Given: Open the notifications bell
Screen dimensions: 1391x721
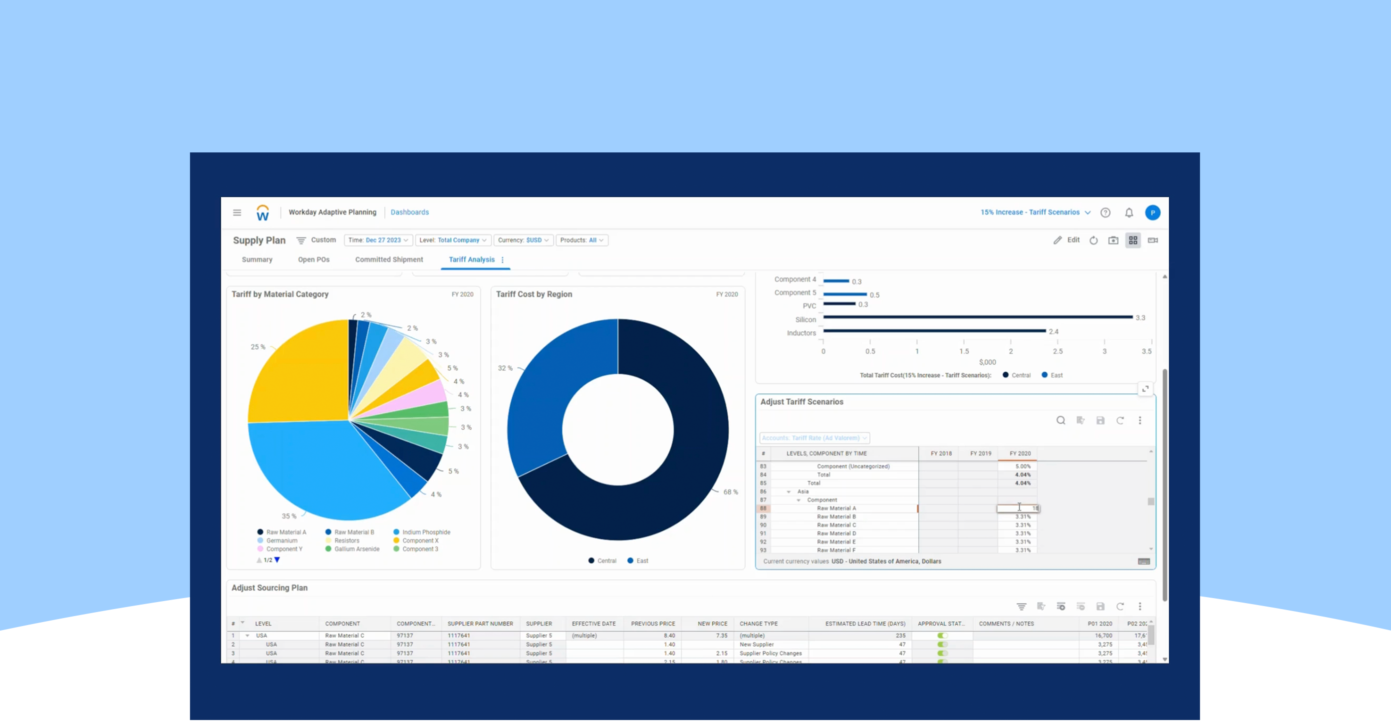Looking at the screenshot, I should click(1129, 213).
